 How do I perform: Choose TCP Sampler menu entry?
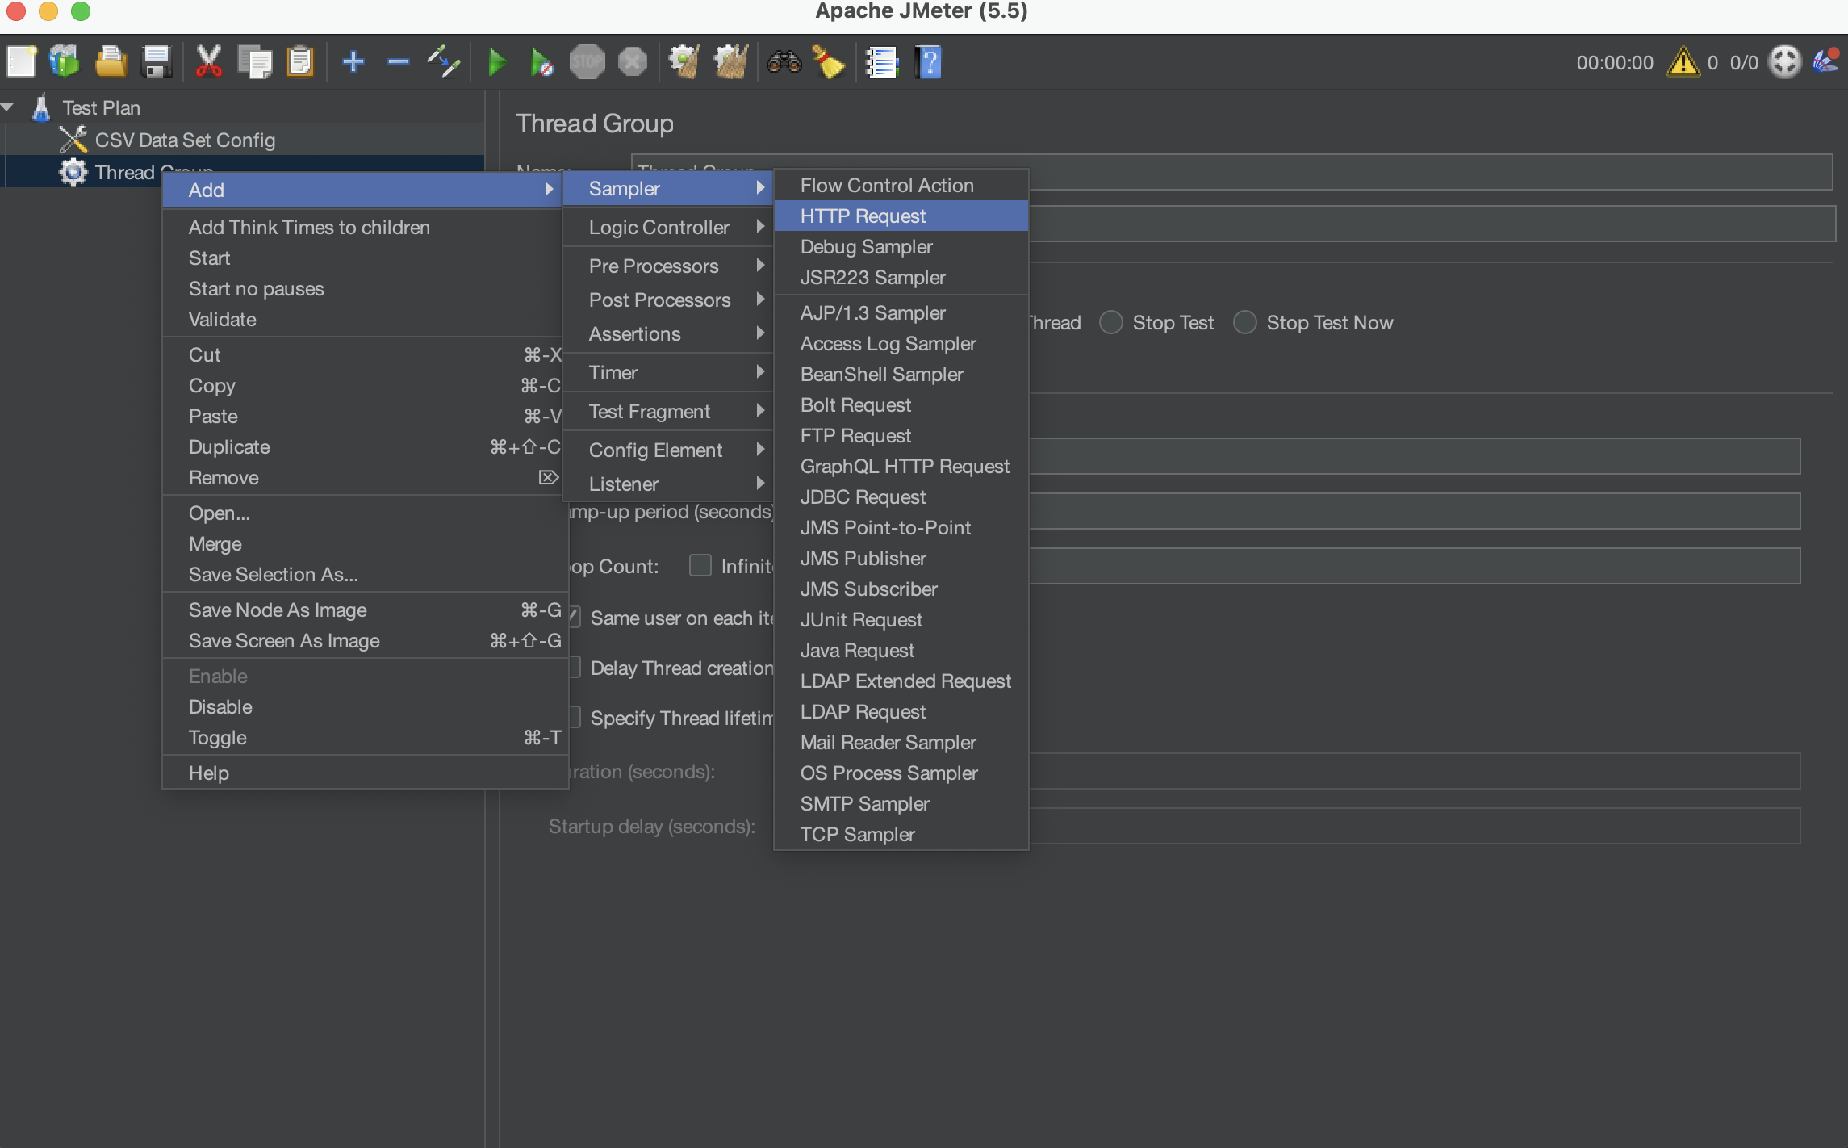pyautogui.click(x=901, y=834)
